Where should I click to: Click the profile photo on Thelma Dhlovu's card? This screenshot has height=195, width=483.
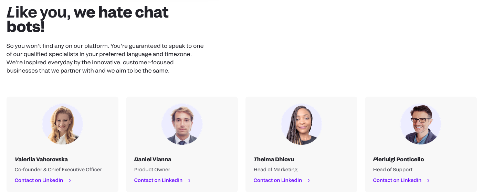(x=302, y=124)
